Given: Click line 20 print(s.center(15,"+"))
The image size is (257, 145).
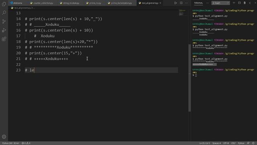Looking at the screenshot, I should [53, 53].
